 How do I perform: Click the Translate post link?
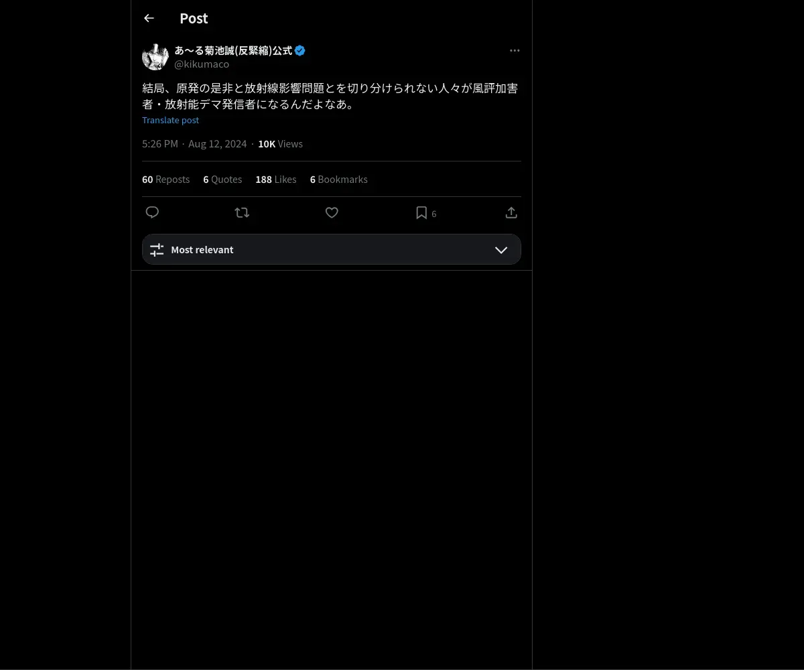click(170, 120)
